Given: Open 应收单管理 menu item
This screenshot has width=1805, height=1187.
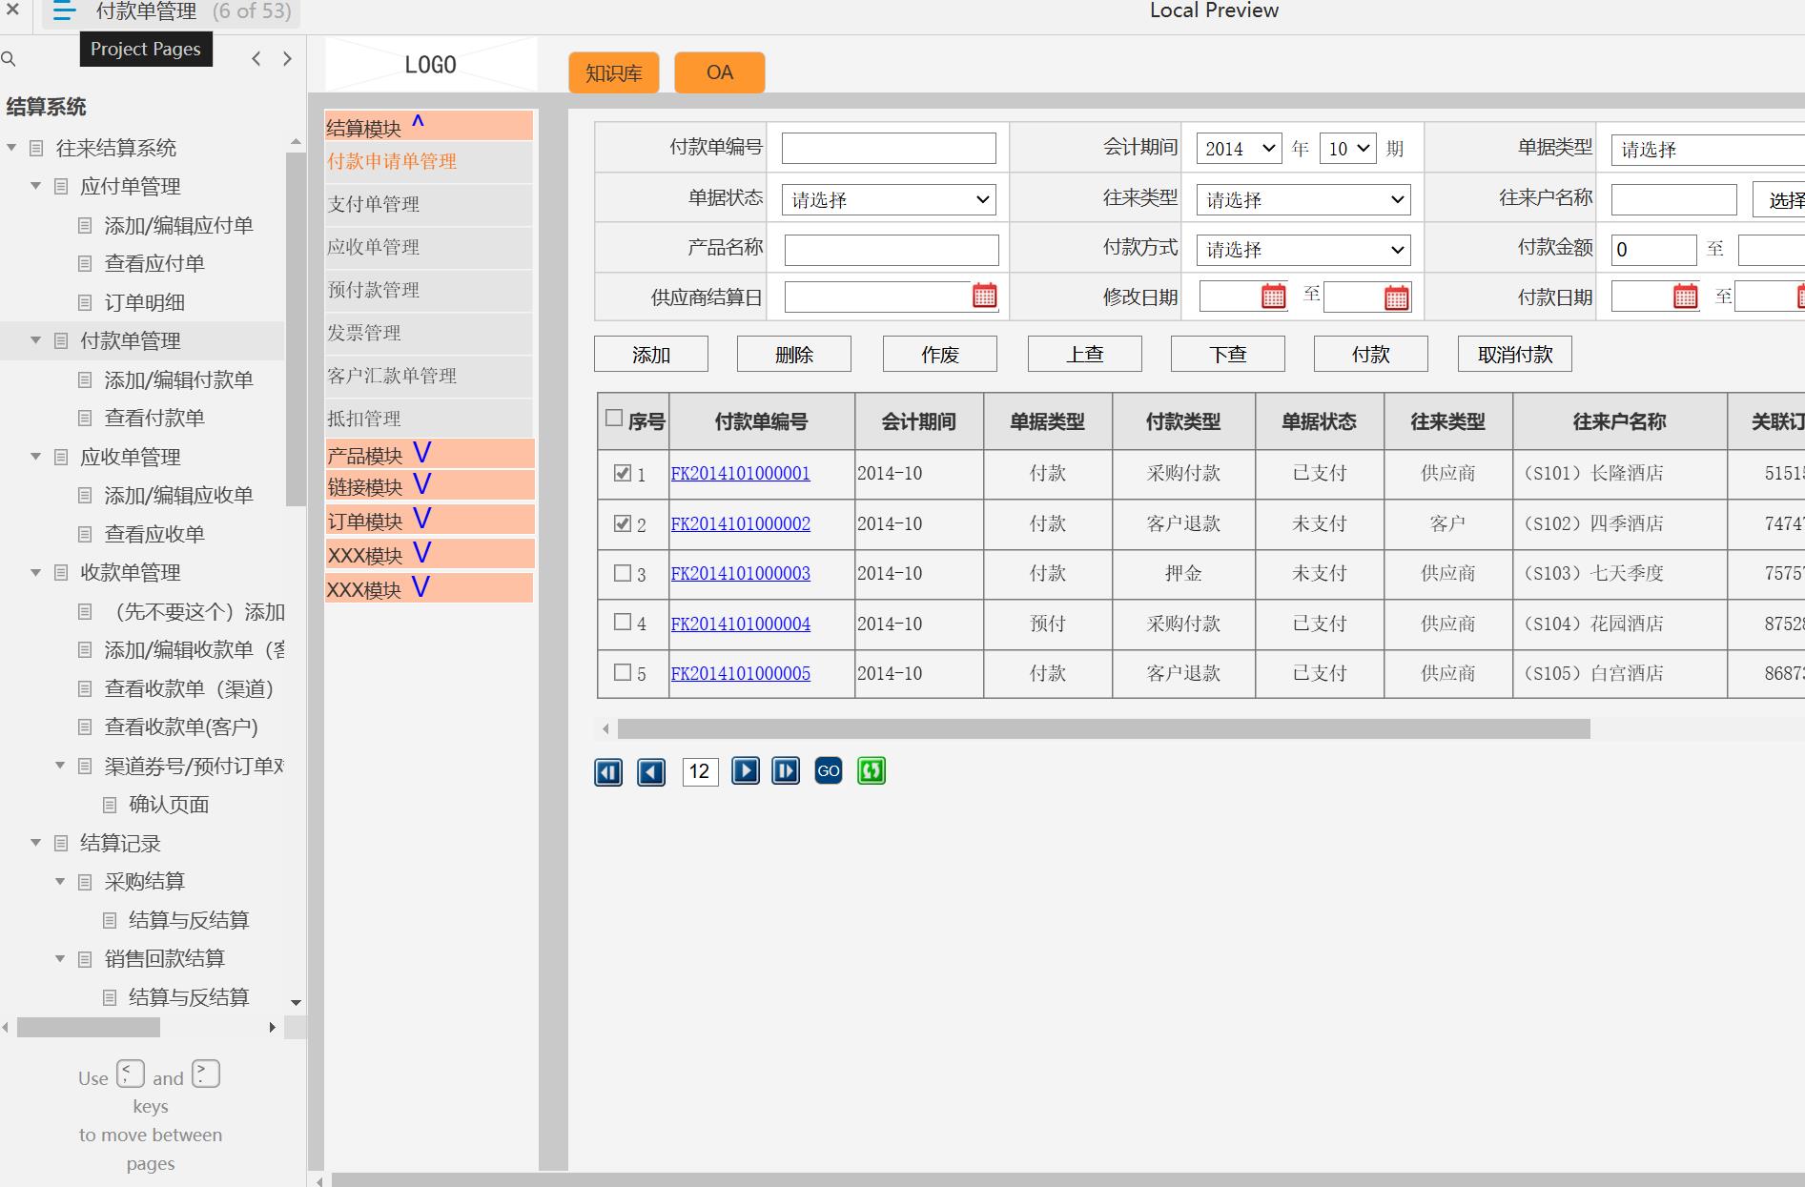Looking at the screenshot, I should (429, 247).
